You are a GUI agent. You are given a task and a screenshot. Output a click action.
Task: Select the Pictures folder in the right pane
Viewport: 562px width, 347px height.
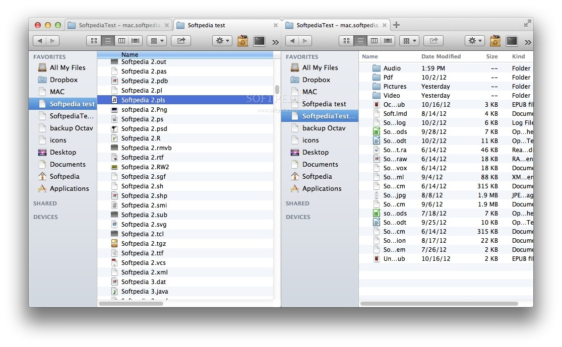click(446, 86)
